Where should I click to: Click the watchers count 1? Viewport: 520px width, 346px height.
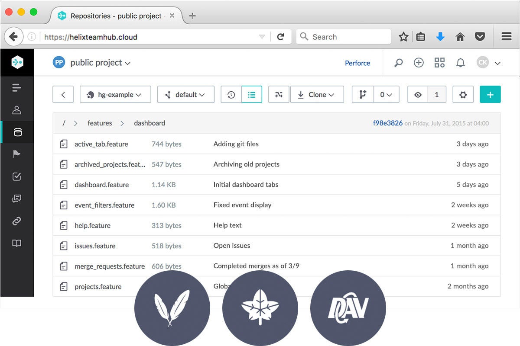pyautogui.click(x=437, y=95)
